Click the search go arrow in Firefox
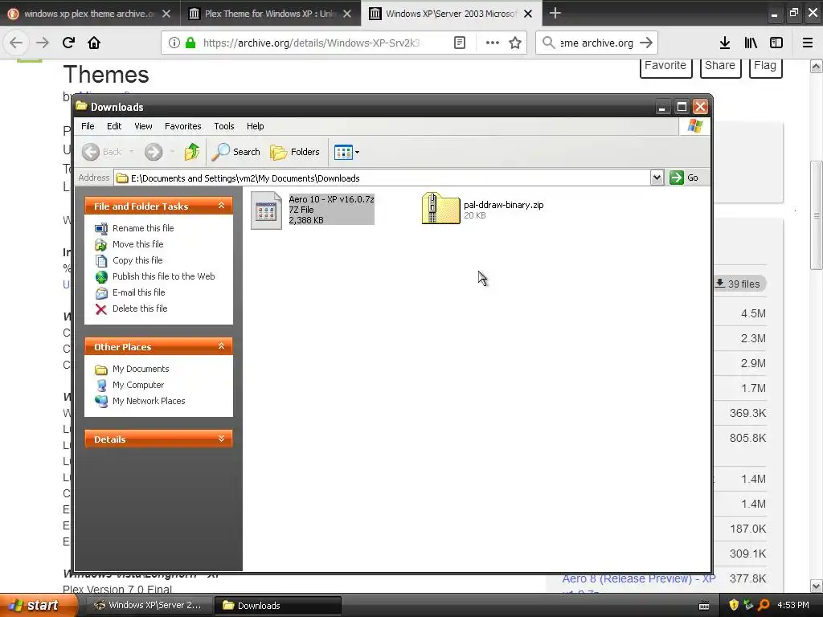This screenshot has height=617, width=823. [646, 43]
